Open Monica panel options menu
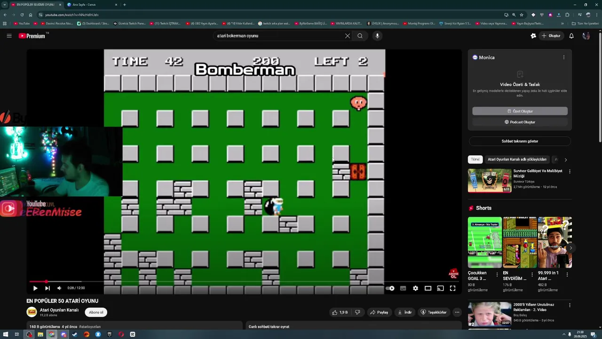Image resolution: width=602 pixels, height=339 pixels. tap(564, 57)
